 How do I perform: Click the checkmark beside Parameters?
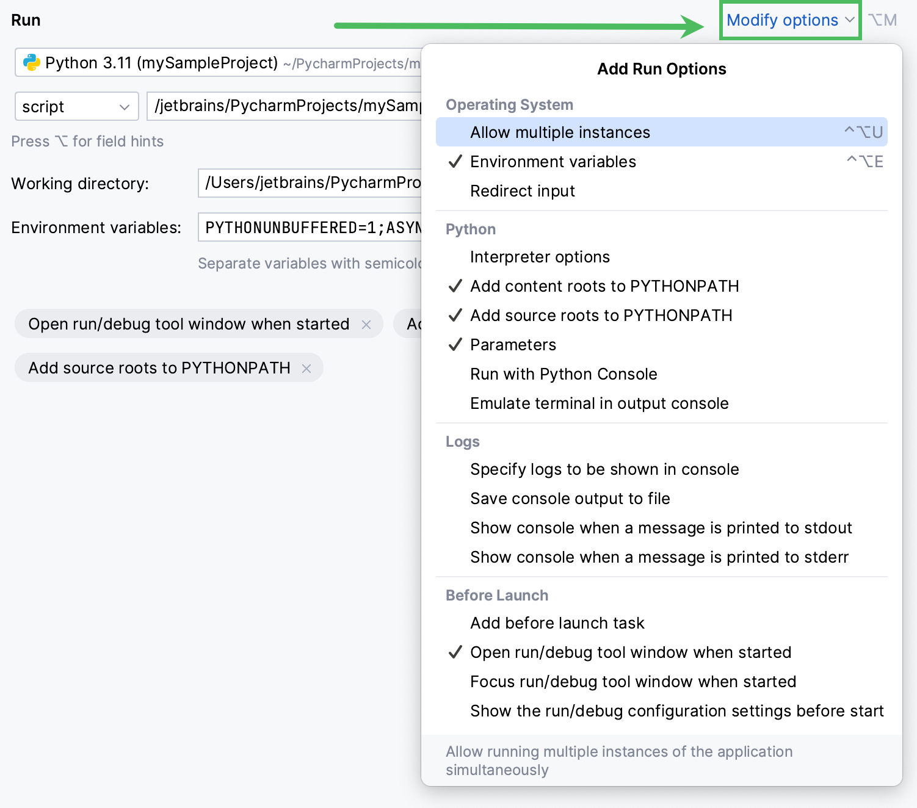[455, 344]
